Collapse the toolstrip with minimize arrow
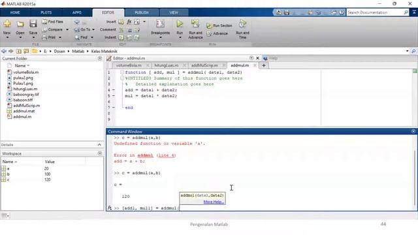Image resolution: width=418 pixels, height=235 pixels. tap(414, 12)
